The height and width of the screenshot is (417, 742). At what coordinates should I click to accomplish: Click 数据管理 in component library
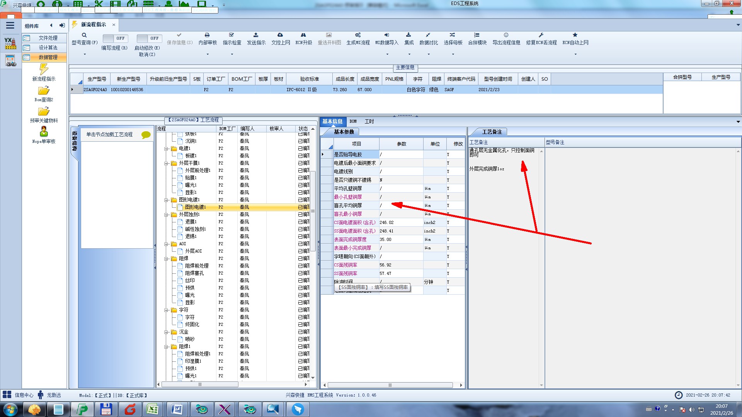click(x=48, y=57)
